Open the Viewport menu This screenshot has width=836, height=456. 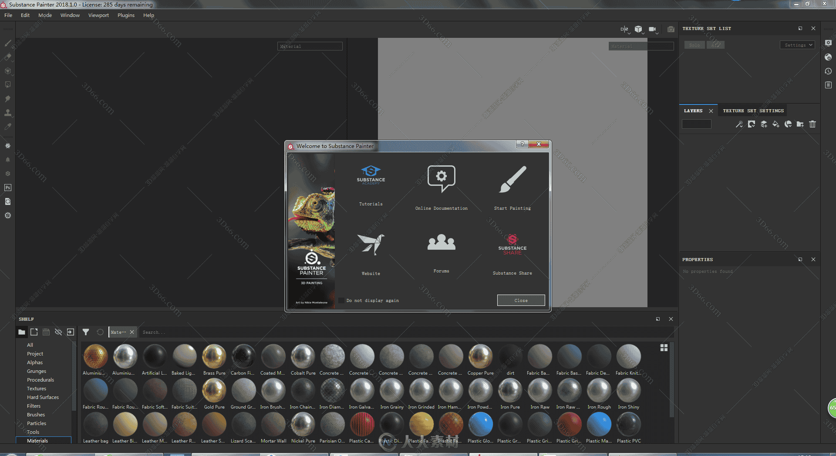[x=98, y=15]
